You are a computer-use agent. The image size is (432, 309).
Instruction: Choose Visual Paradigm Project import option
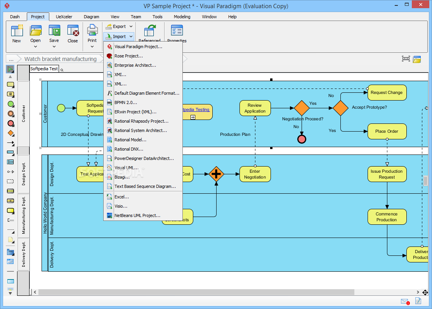tap(143, 47)
